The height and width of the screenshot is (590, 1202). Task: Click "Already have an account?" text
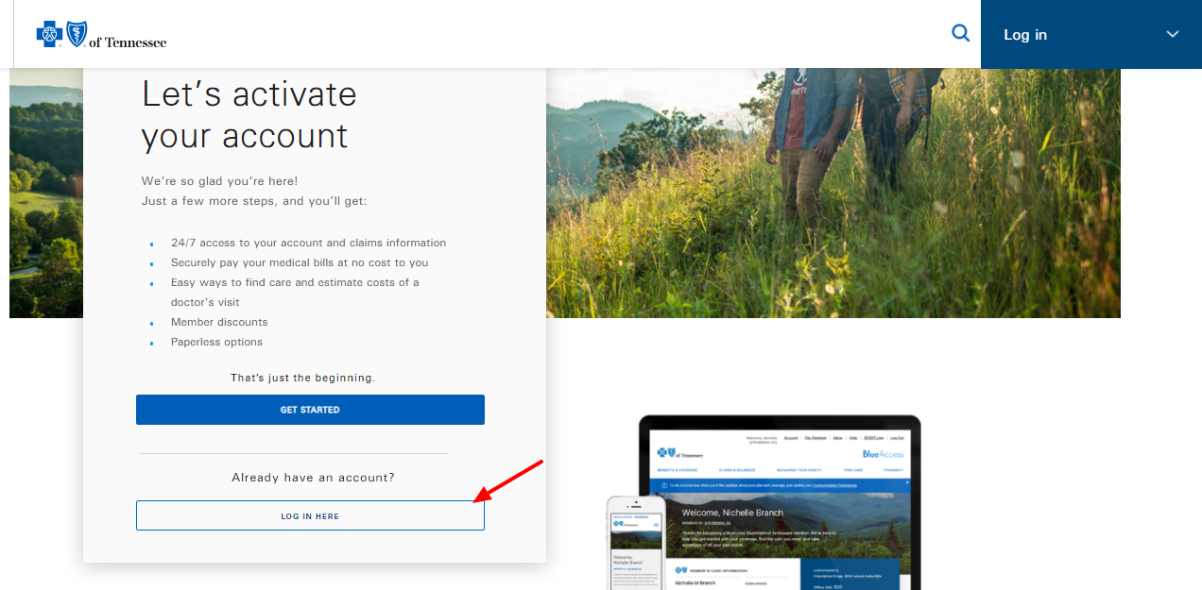point(313,478)
